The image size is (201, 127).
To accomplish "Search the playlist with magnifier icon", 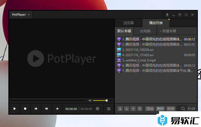I will 183,109.
